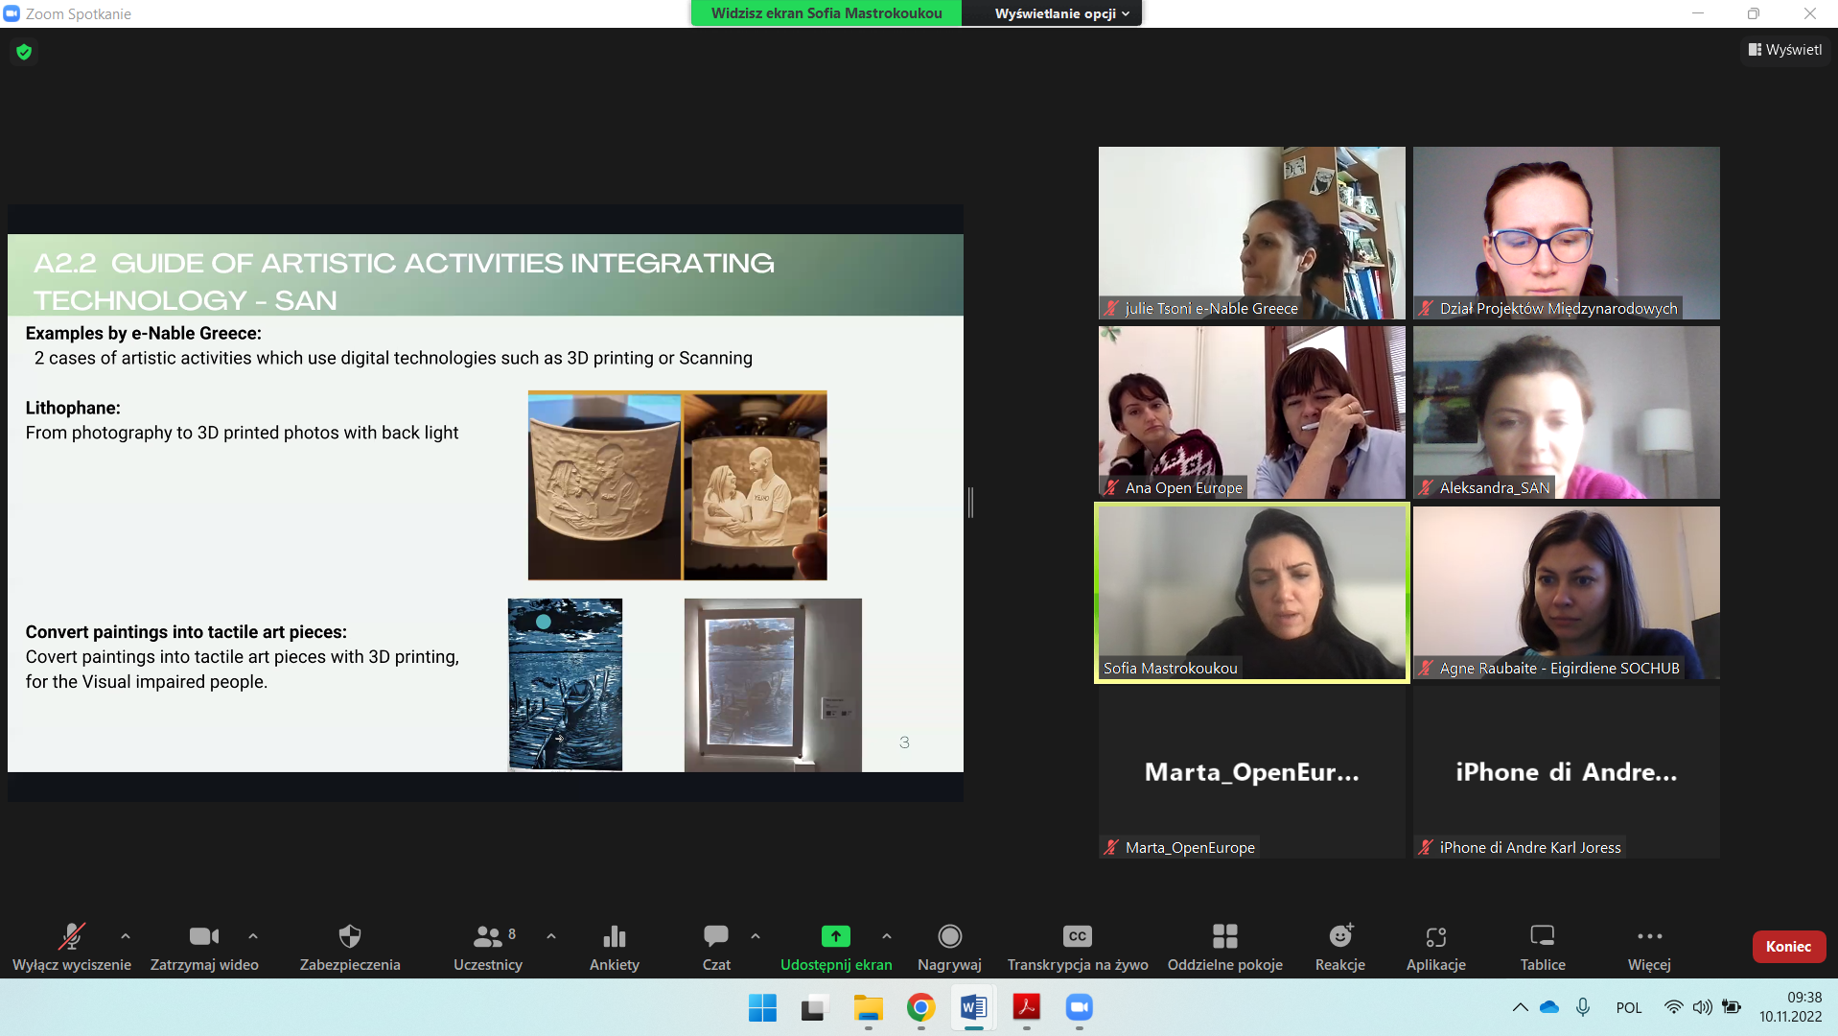Open the Aplikacje apps icon
This screenshot has width=1838, height=1036.
[x=1435, y=946]
